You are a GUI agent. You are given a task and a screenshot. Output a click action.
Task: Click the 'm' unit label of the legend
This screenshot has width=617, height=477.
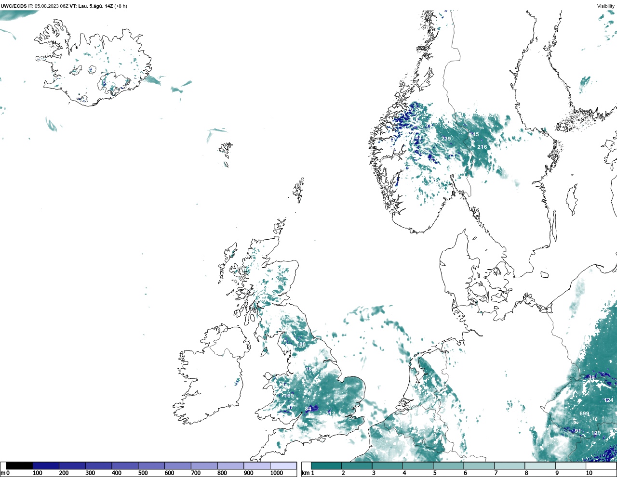[3, 473]
